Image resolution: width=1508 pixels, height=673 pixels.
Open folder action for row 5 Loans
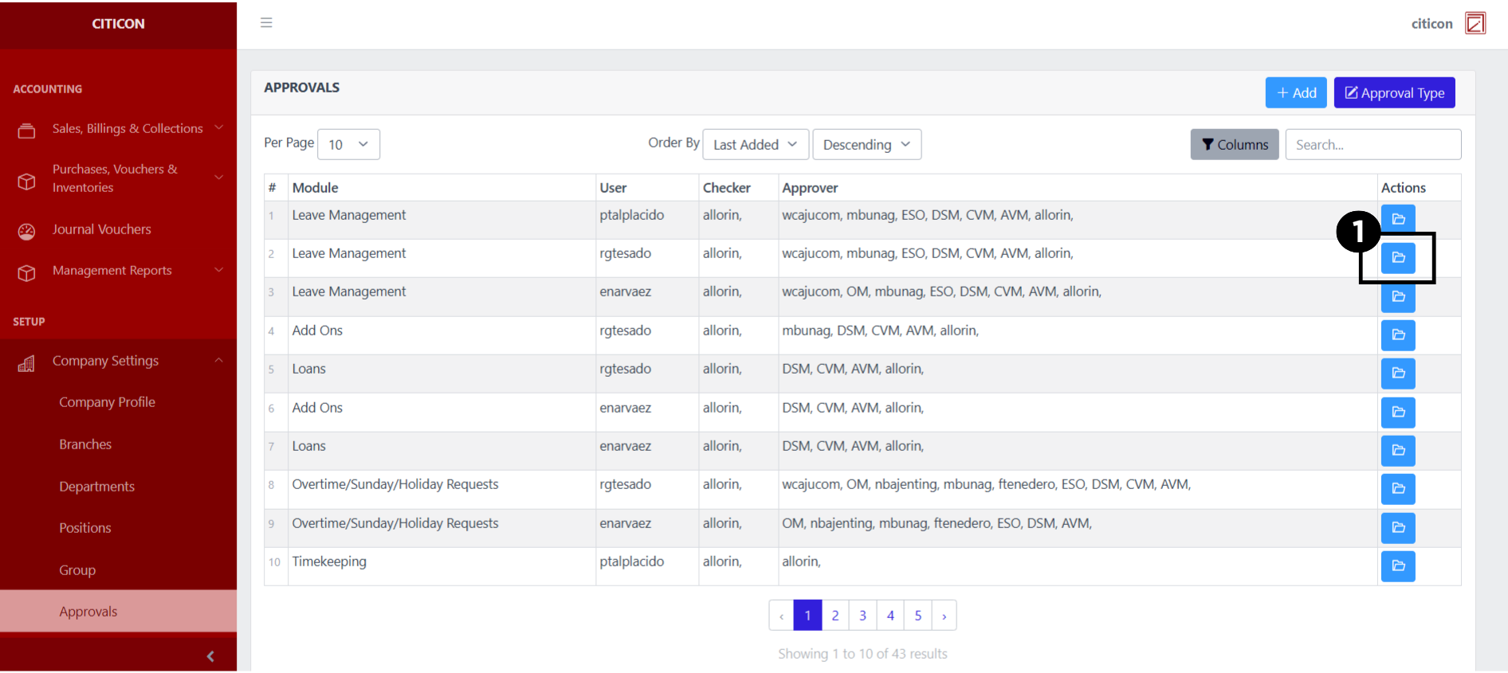(x=1397, y=374)
